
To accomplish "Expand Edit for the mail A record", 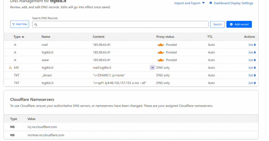I will tap(252, 45).
